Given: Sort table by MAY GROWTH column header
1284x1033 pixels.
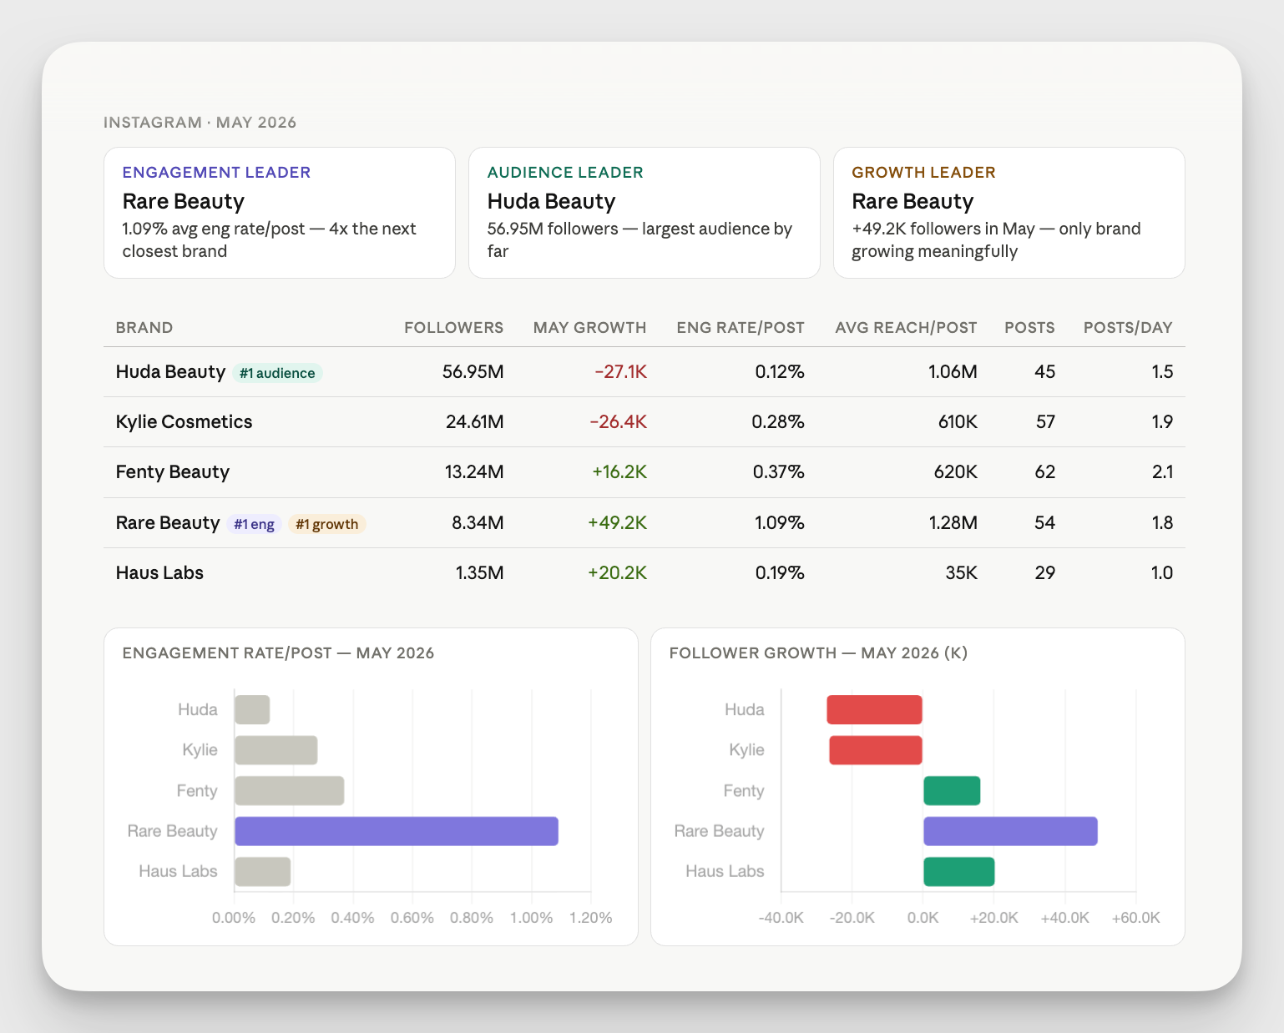Looking at the screenshot, I should click(590, 328).
